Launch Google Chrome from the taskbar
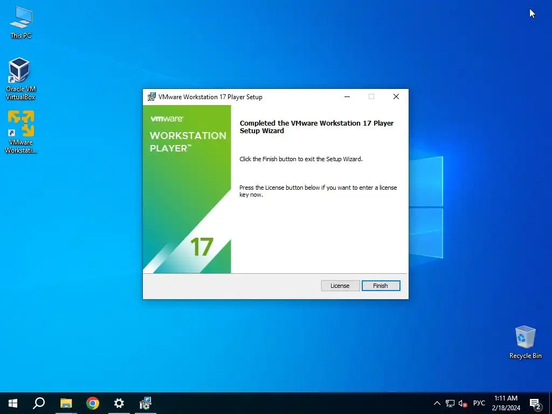The image size is (552, 414). (93, 403)
